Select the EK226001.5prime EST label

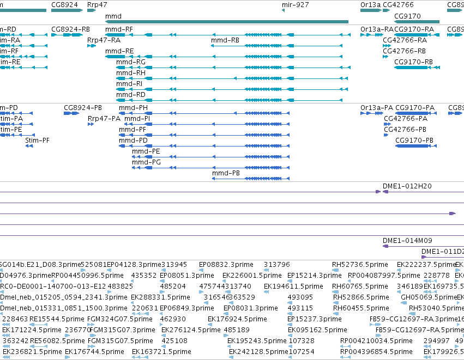pyautogui.click(x=252, y=276)
